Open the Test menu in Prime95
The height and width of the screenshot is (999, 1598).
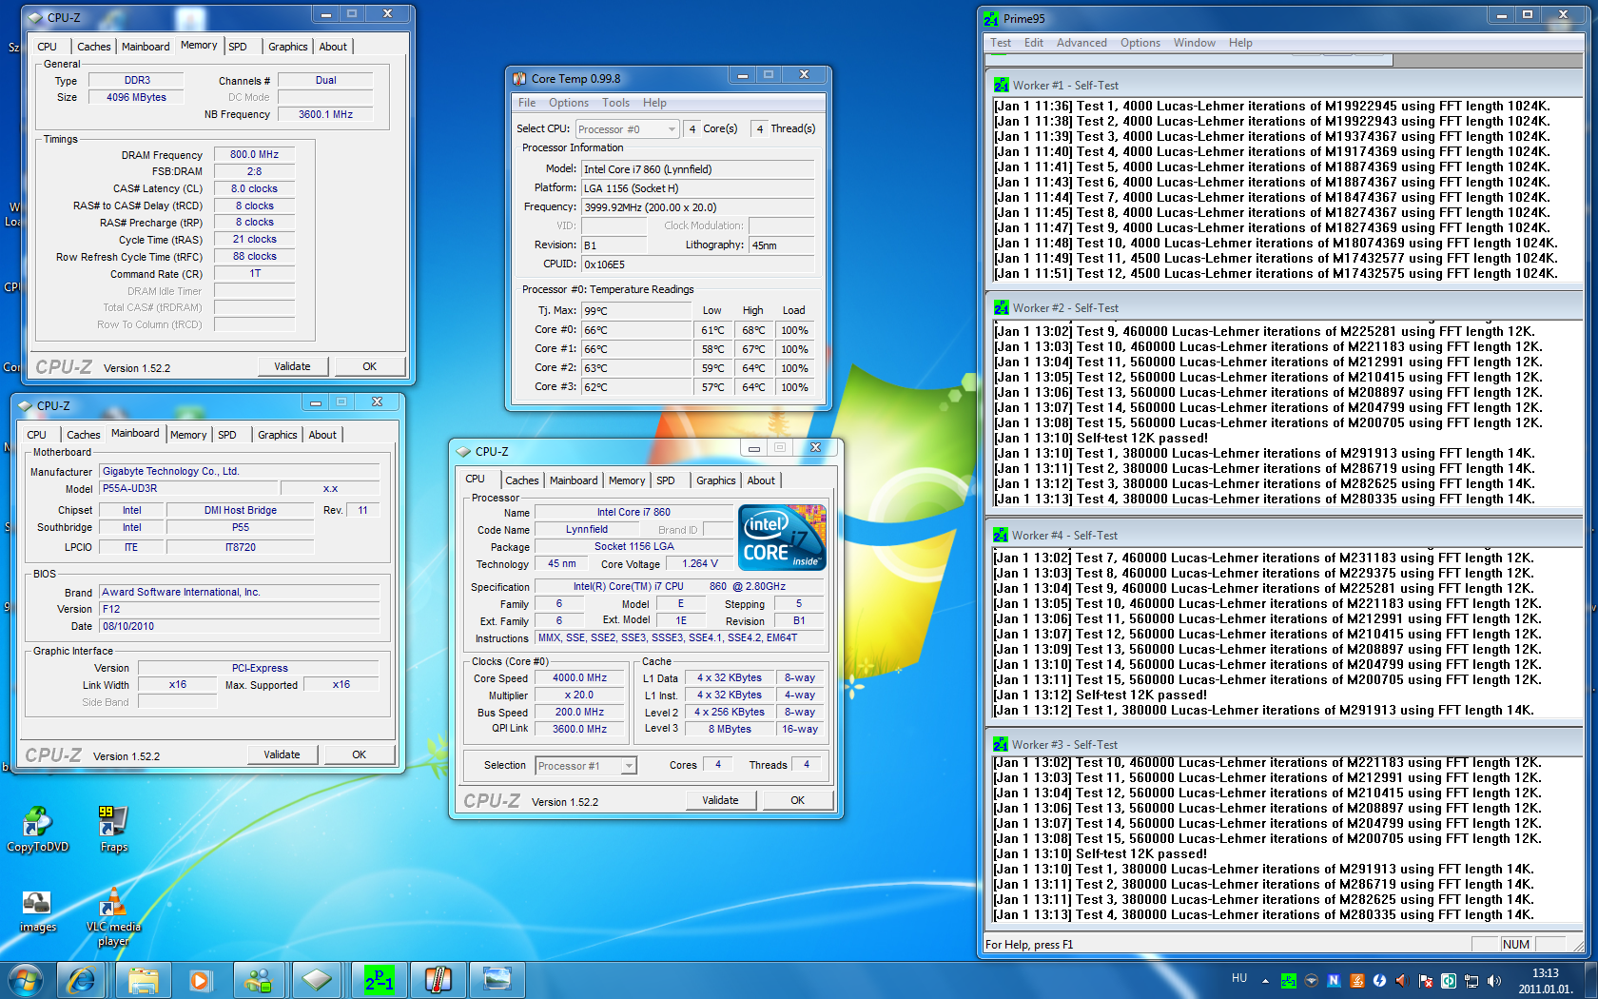1001,43
